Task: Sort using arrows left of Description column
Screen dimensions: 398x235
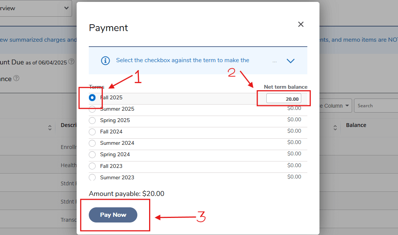Action: [50, 128]
